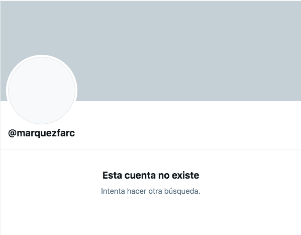The width and height of the screenshot is (301, 235).
Task: Click the empty profile avatar circle
Action: click(x=42, y=91)
